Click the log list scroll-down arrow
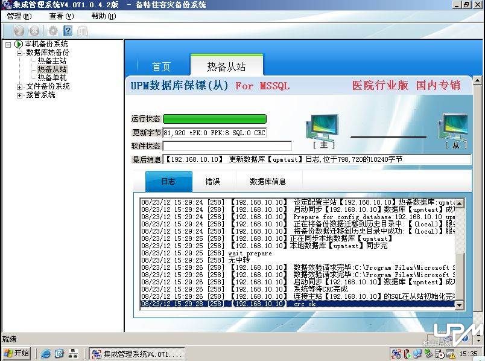 coord(459,305)
